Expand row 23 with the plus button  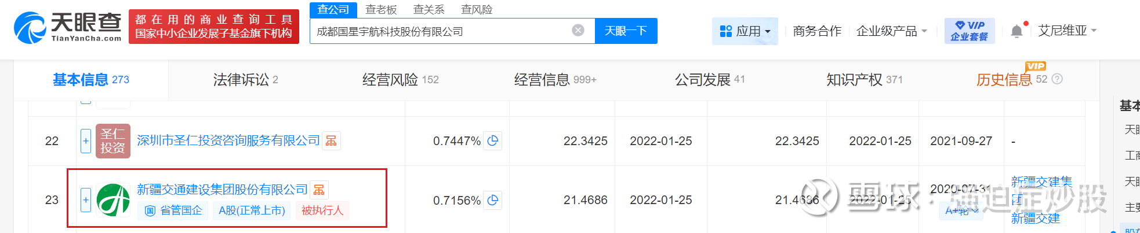pos(86,200)
